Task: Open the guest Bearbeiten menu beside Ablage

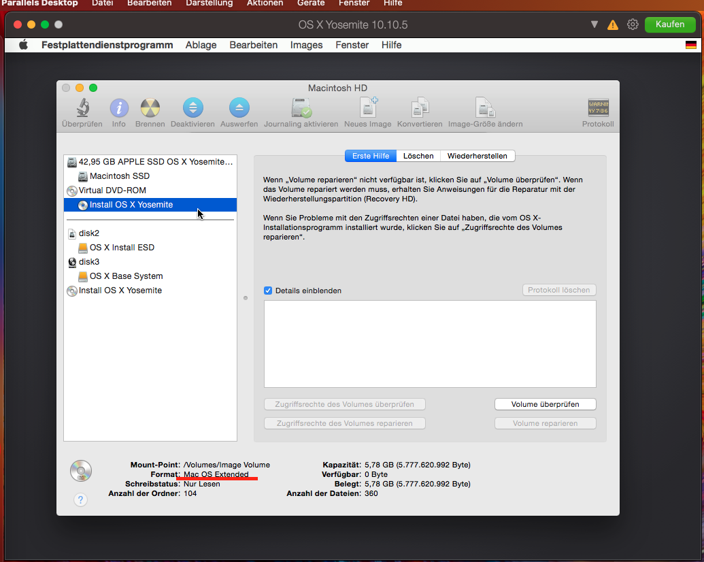Action: tap(254, 45)
